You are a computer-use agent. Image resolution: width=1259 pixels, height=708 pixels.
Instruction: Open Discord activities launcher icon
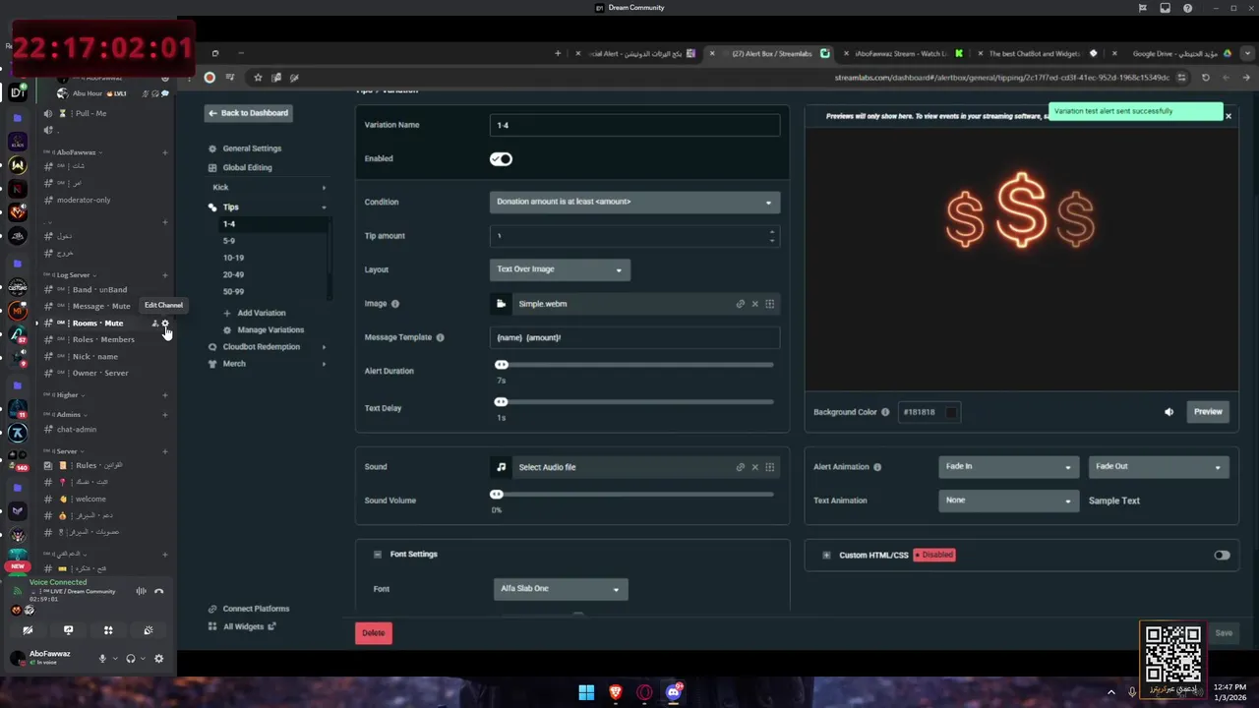[x=108, y=630]
